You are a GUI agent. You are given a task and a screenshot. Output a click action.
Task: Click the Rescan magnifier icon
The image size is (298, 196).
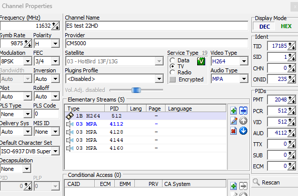[x=256, y=182]
